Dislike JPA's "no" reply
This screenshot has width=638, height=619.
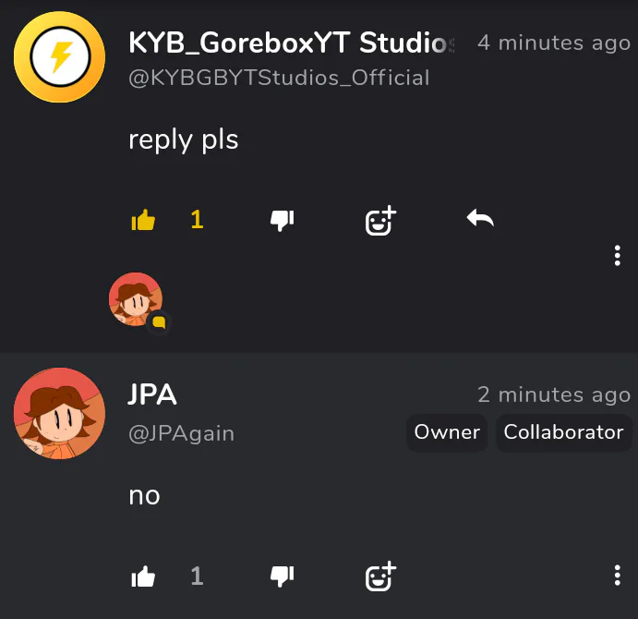click(x=282, y=577)
